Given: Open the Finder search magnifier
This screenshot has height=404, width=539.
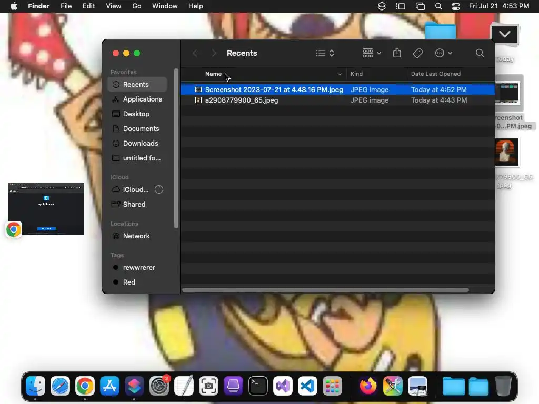Looking at the screenshot, I should (x=480, y=53).
